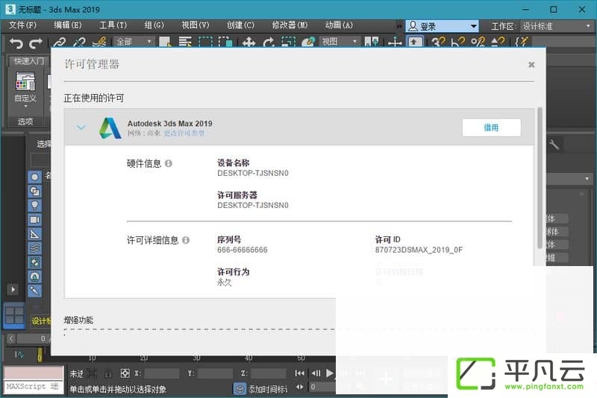Click the license manager vertical scrollbar
Screen dimensions: 597x398
540,178
